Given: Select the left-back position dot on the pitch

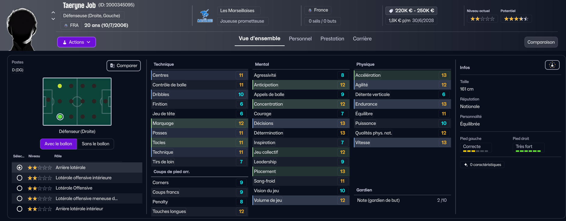Looking at the screenshot, I should [60, 86].
